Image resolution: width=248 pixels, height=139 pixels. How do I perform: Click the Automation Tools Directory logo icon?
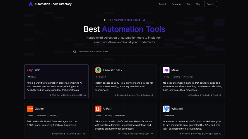[x=31, y=4]
